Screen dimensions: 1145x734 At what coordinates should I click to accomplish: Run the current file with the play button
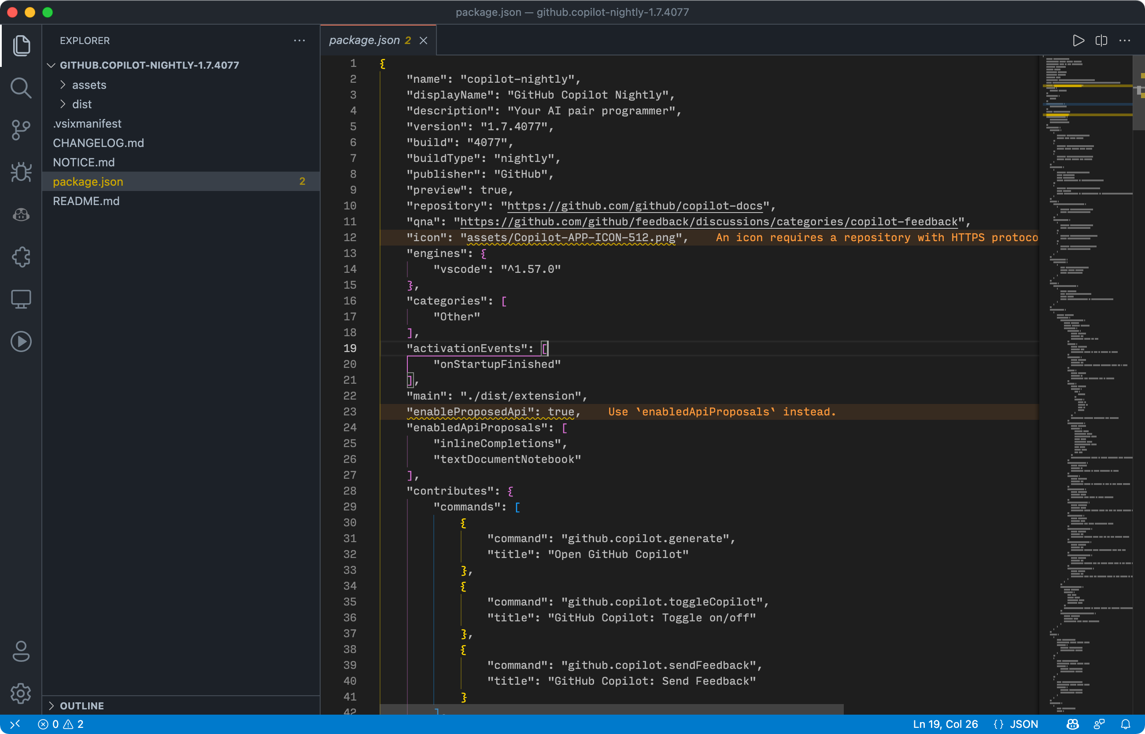[1079, 40]
